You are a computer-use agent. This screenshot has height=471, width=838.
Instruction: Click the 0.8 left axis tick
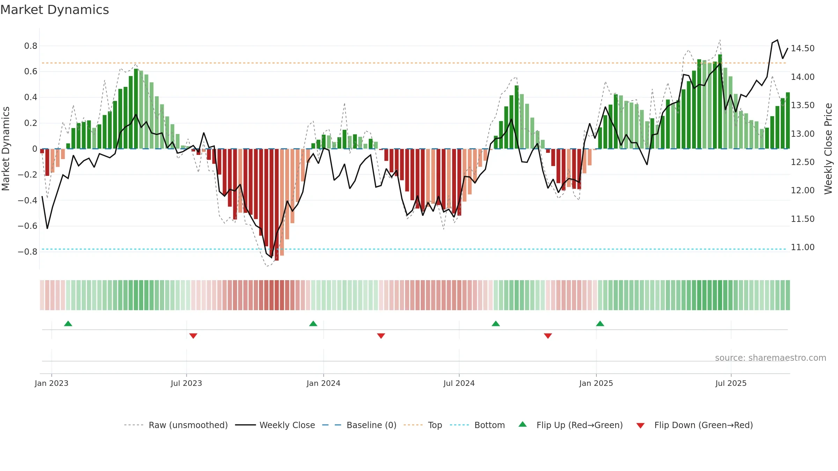(x=31, y=46)
